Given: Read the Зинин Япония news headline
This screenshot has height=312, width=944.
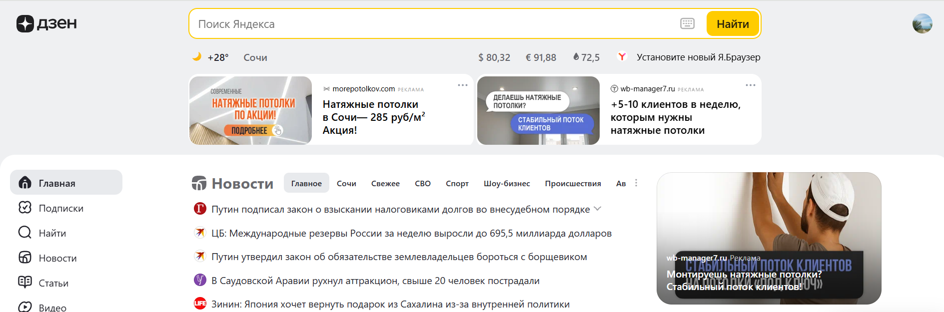Looking at the screenshot, I should point(390,304).
